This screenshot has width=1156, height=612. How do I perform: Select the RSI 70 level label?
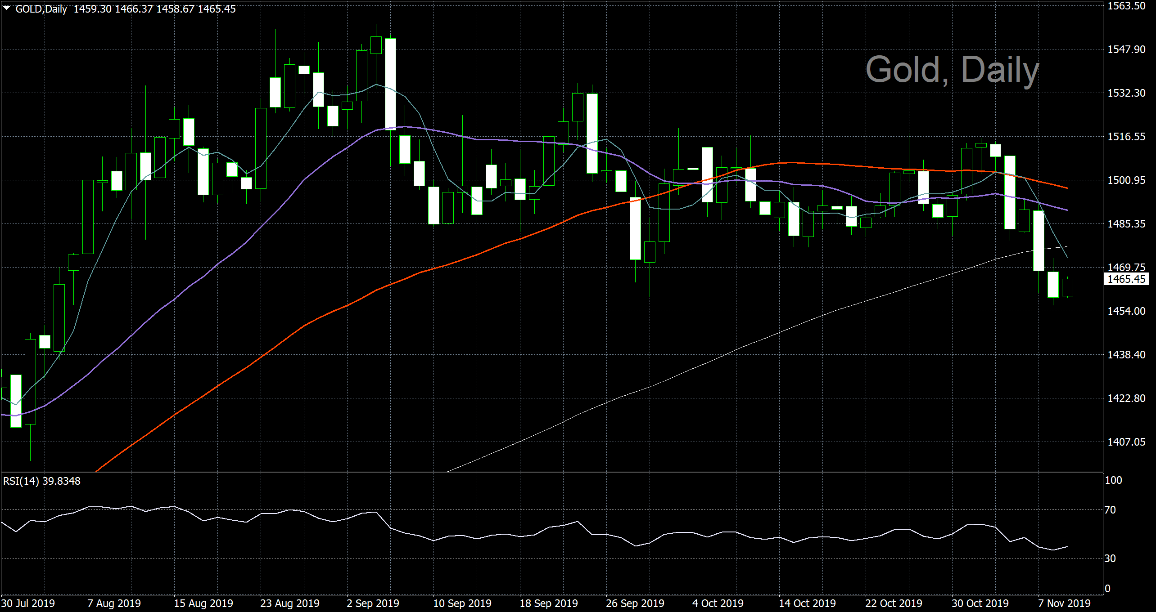point(1110,510)
